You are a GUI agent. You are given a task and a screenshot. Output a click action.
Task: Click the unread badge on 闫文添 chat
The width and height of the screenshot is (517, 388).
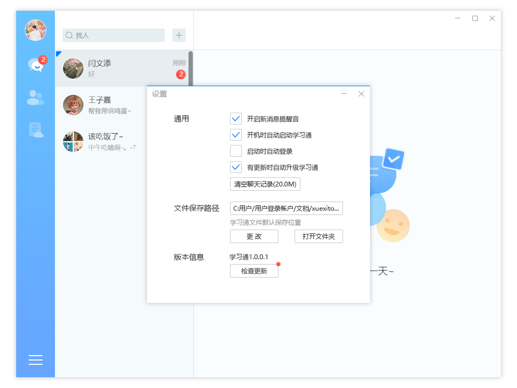(181, 74)
